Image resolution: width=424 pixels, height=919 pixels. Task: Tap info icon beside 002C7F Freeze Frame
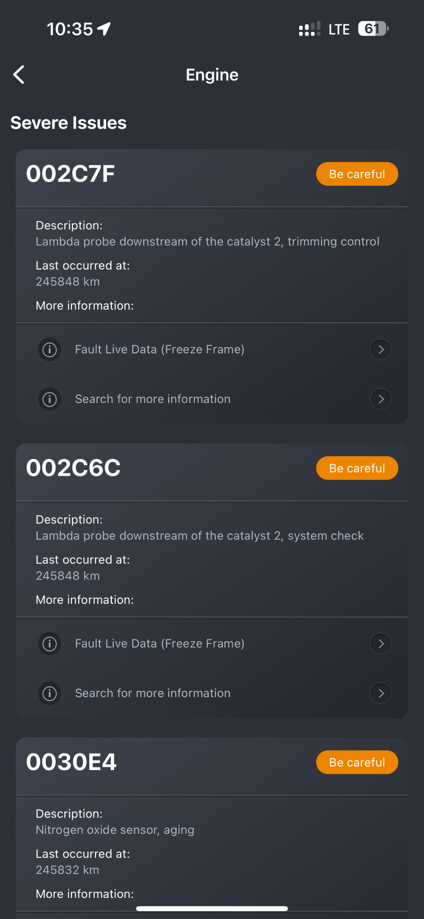pyautogui.click(x=50, y=349)
